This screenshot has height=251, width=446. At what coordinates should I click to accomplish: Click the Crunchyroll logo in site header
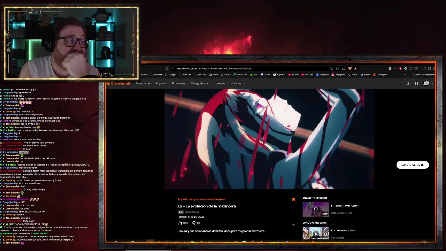click(118, 83)
